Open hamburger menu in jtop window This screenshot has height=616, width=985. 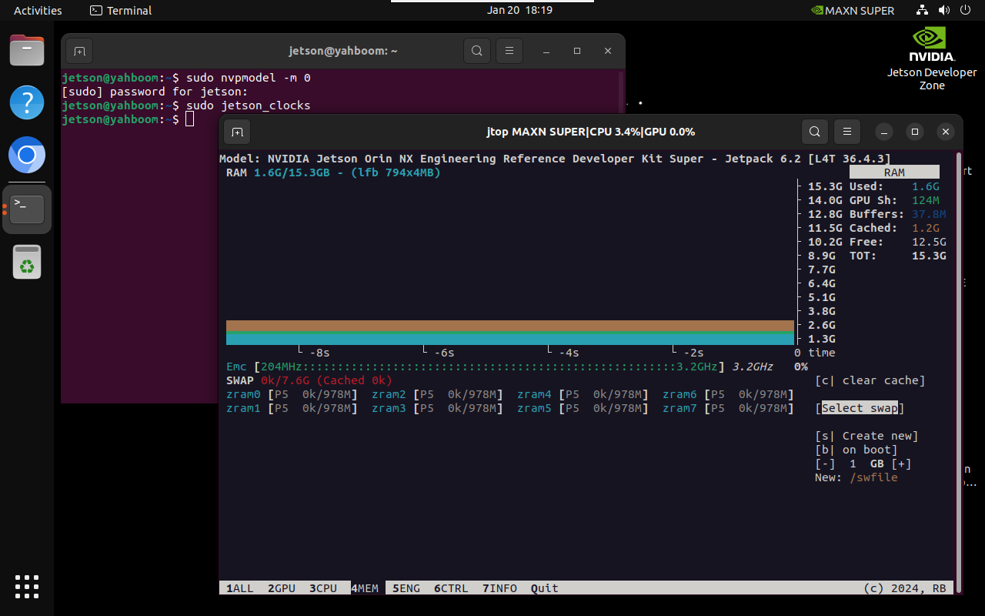[846, 132]
